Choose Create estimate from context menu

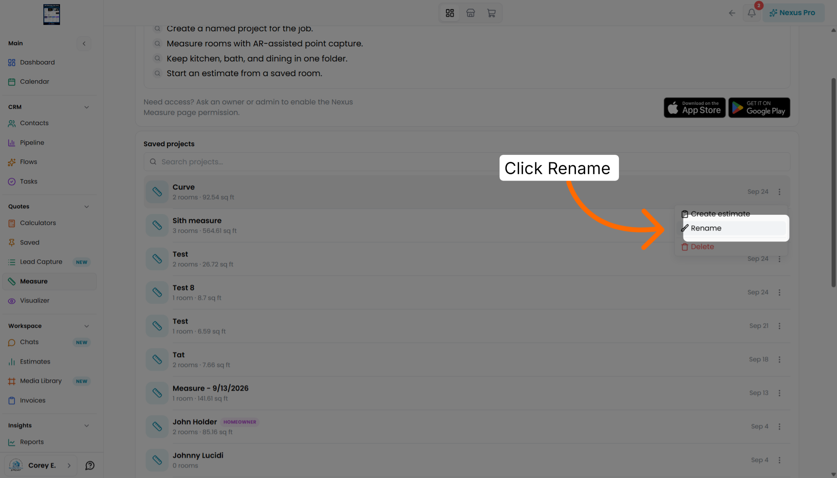point(731,214)
